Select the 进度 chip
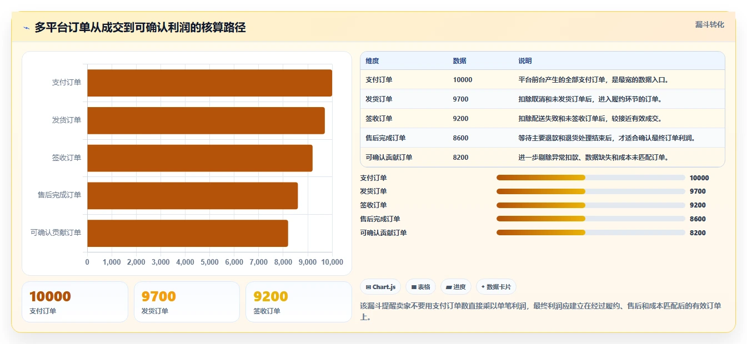This screenshot has width=747, height=344. click(x=455, y=287)
